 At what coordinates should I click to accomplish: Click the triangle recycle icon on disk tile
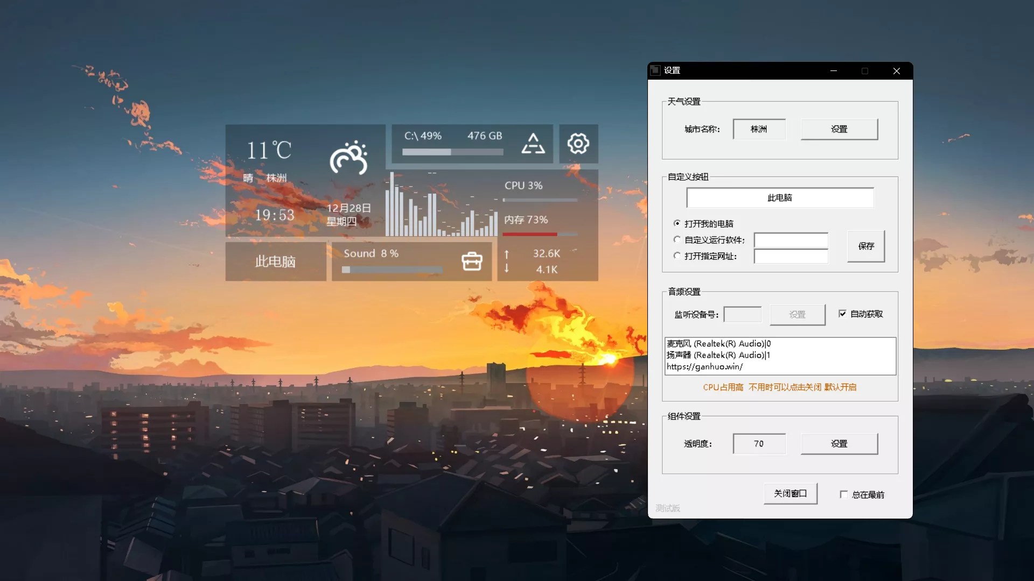pos(533,144)
